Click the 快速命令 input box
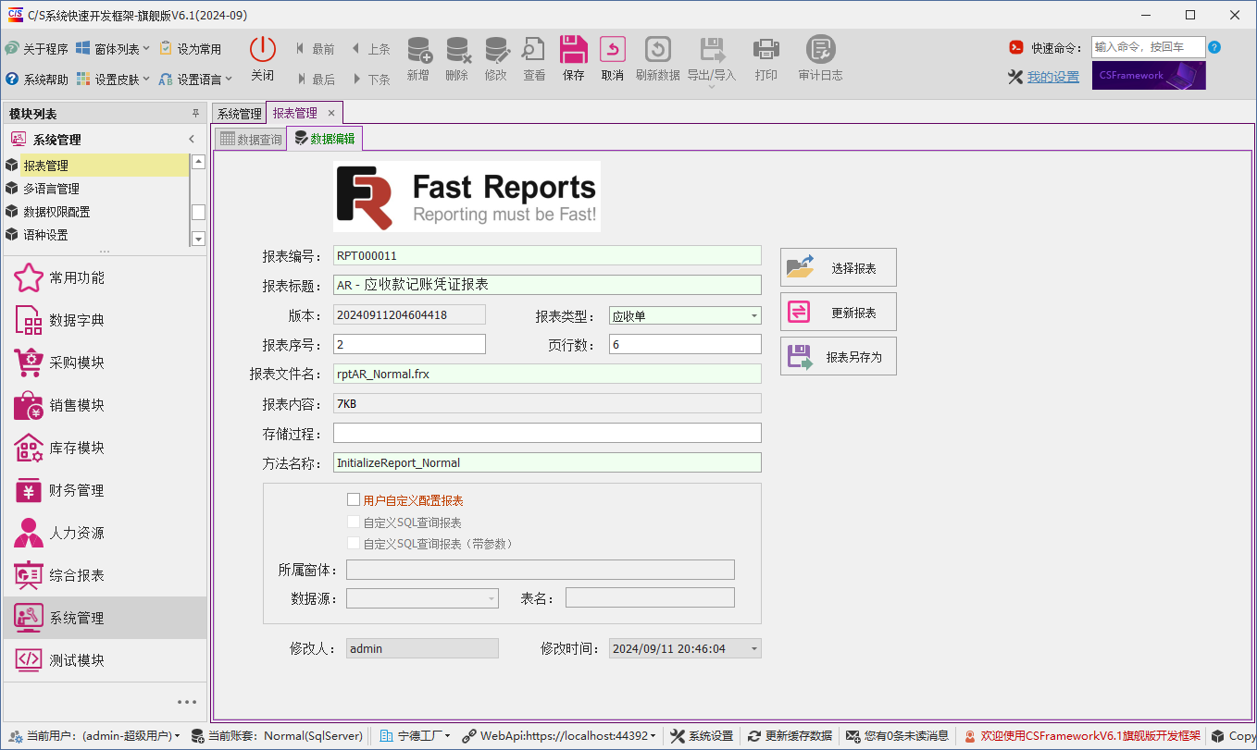The height and width of the screenshot is (750, 1257). coord(1148,47)
